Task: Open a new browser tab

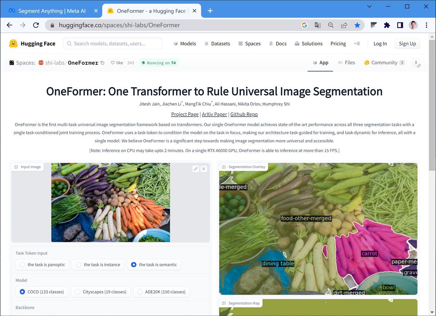Action: (210, 11)
